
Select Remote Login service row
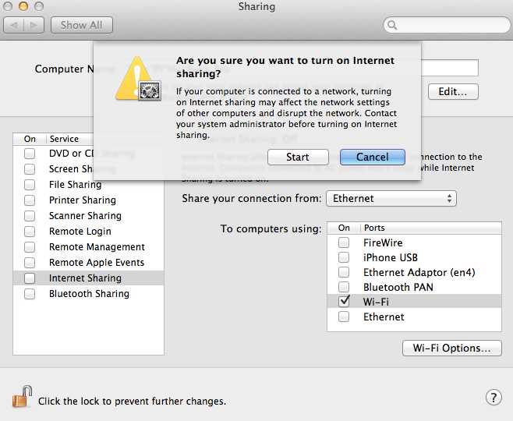[88, 232]
